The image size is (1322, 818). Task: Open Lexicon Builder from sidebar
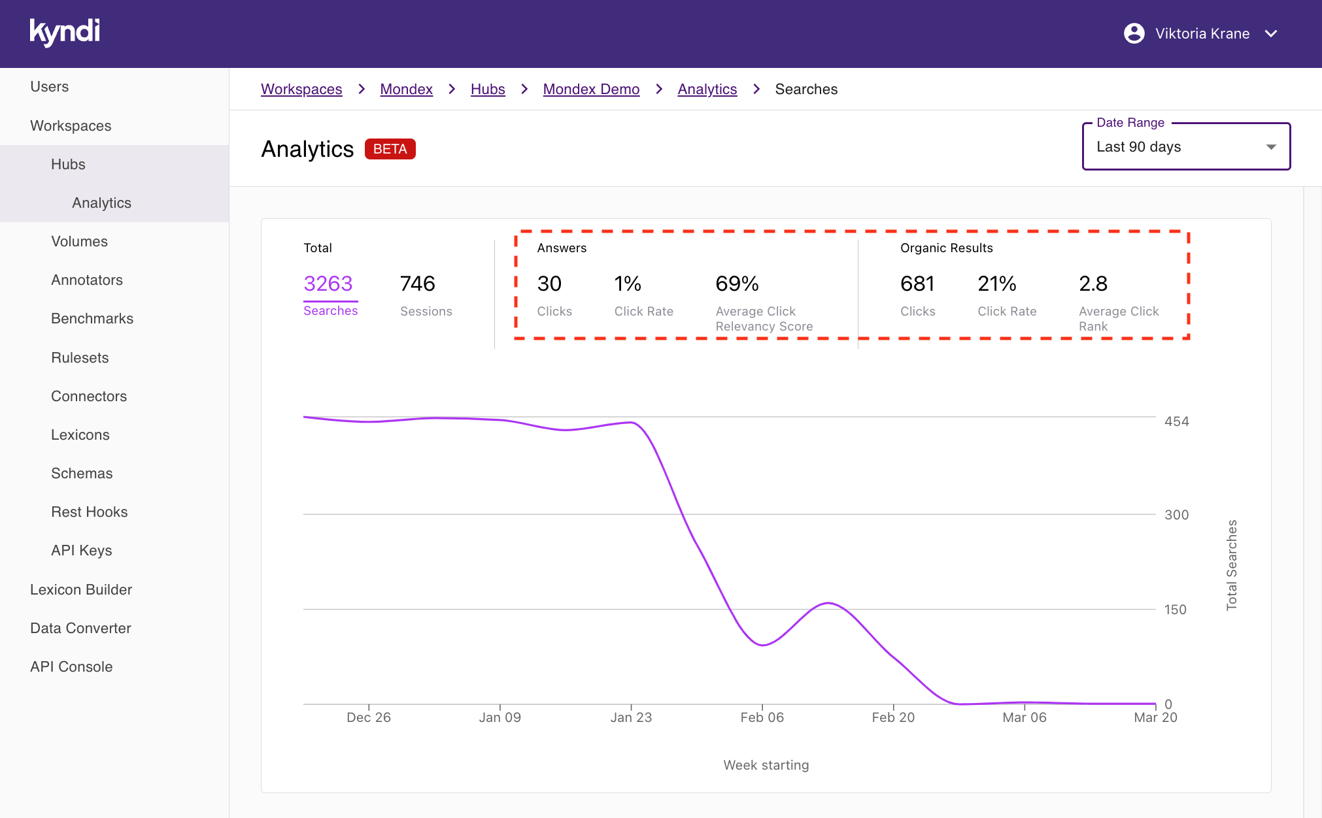click(81, 589)
